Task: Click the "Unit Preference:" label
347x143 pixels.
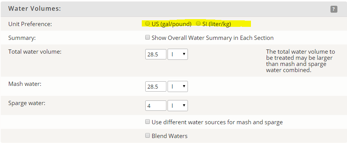Action: (x=30, y=24)
